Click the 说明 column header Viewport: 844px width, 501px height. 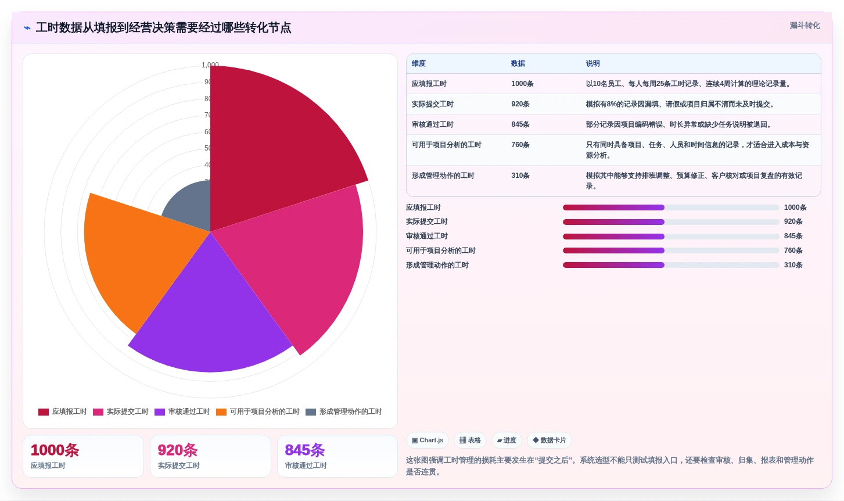[593, 63]
